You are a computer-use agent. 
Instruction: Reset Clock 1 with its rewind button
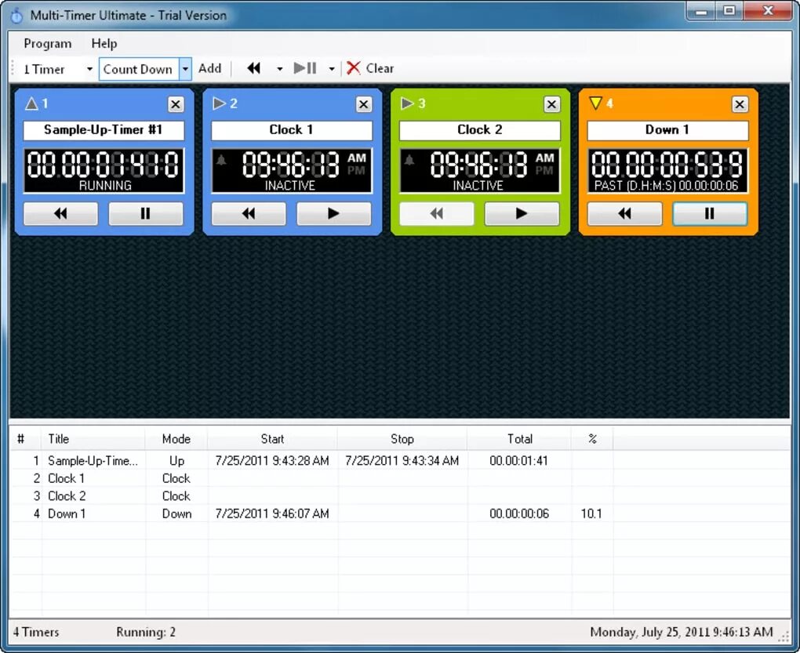[249, 213]
